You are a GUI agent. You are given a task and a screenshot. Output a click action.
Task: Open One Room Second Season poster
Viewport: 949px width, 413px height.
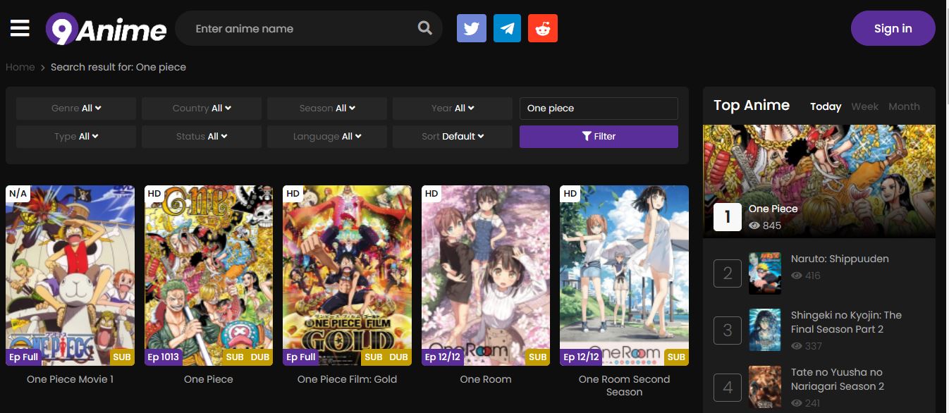[x=624, y=276]
